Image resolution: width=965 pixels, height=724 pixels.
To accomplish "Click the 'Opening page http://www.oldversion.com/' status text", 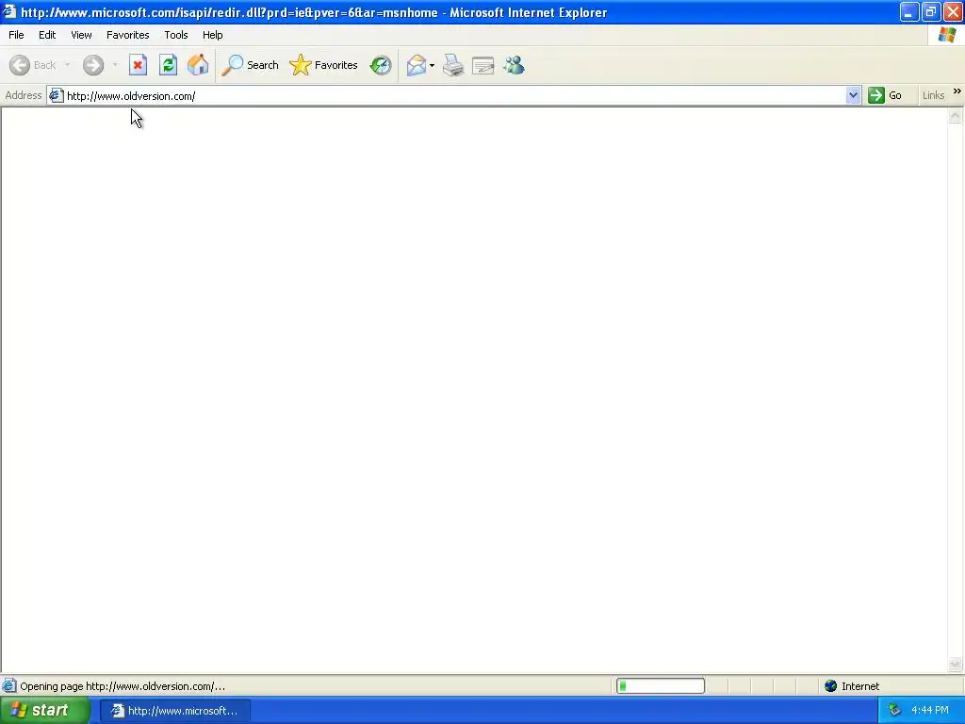I will coord(123,686).
